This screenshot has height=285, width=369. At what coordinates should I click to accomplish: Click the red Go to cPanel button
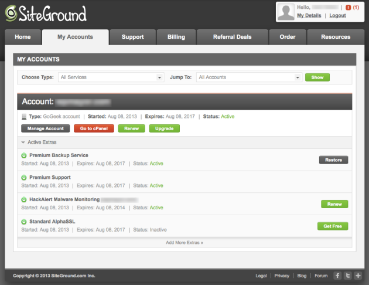[x=94, y=128]
